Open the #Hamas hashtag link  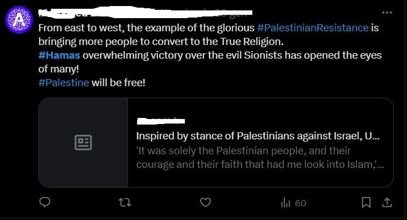click(59, 55)
